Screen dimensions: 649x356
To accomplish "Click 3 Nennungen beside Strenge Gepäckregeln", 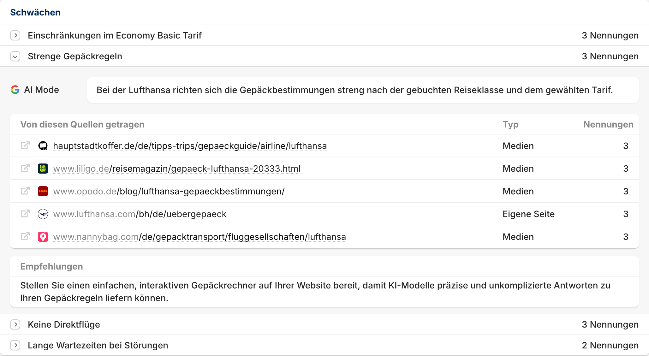I will (x=610, y=56).
